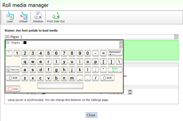Hit the Backspace key on virtual keyboard
The width and height of the screenshot is (183, 121).
(x=115, y=53)
